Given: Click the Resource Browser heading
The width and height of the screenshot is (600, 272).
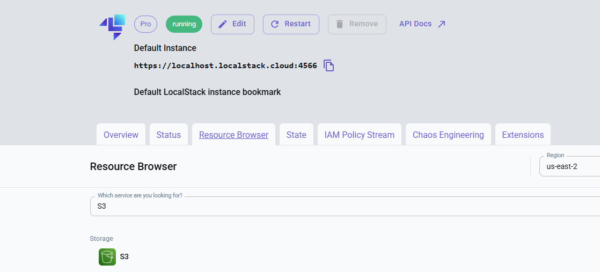Looking at the screenshot, I should tap(133, 166).
